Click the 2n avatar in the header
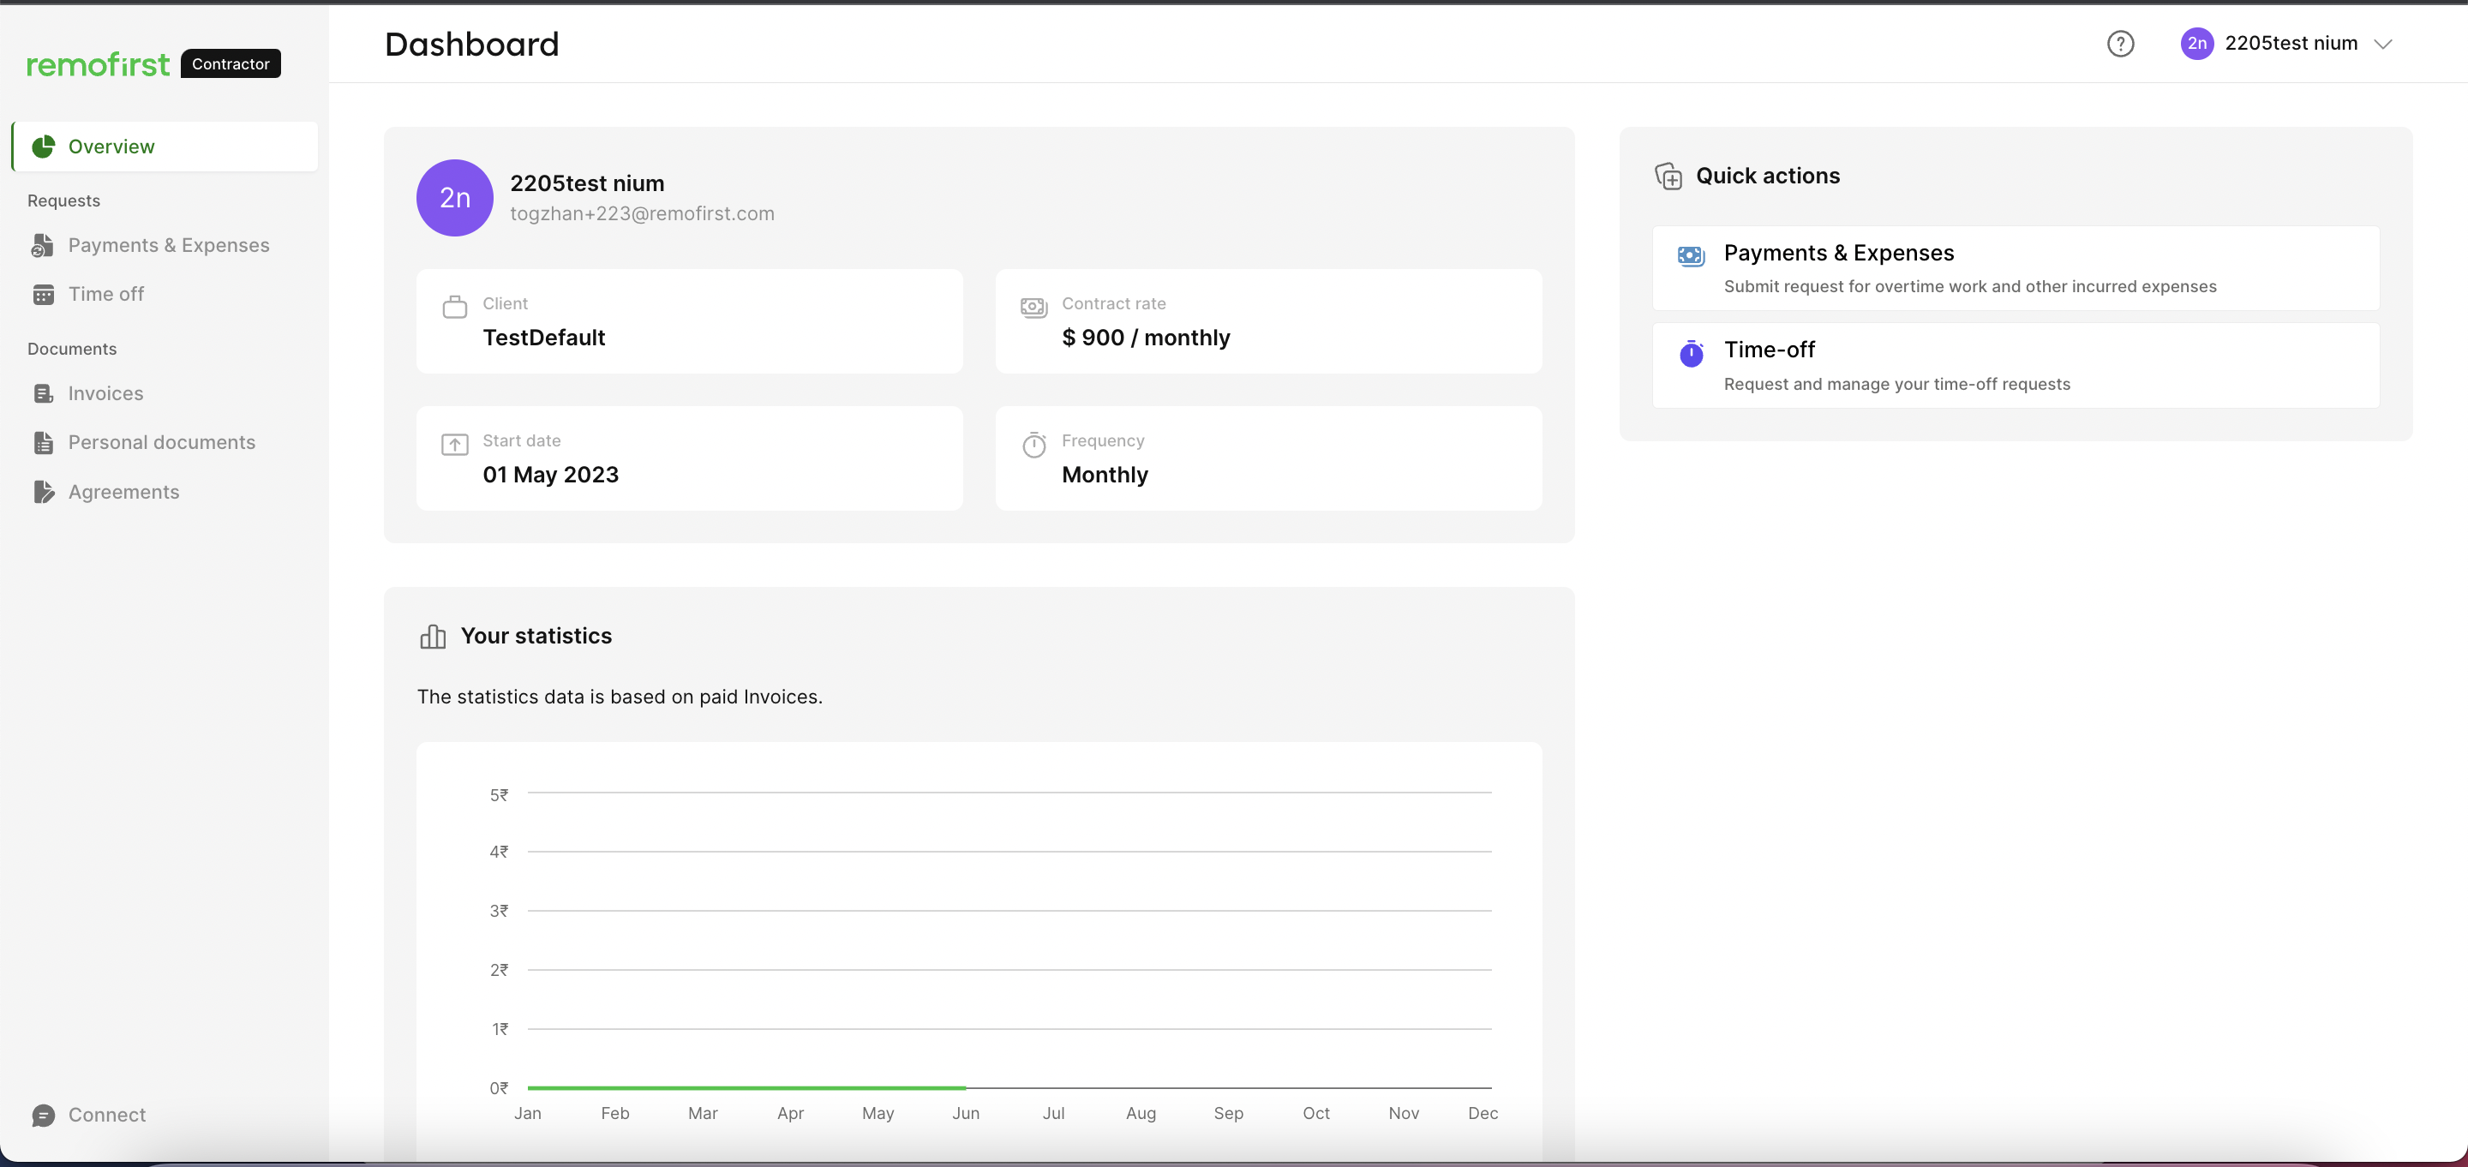This screenshot has width=2468, height=1167. pyautogui.click(x=2197, y=43)
